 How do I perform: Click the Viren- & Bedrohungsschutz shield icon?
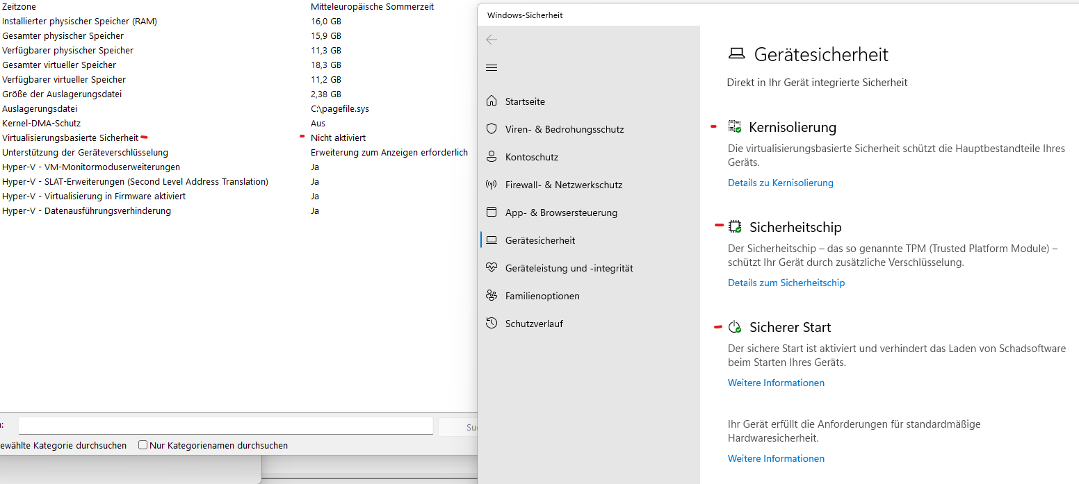(x=492, y=129)
